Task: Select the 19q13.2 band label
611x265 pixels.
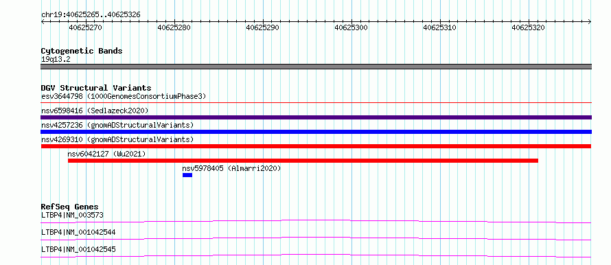Action: tap(56, 60)
